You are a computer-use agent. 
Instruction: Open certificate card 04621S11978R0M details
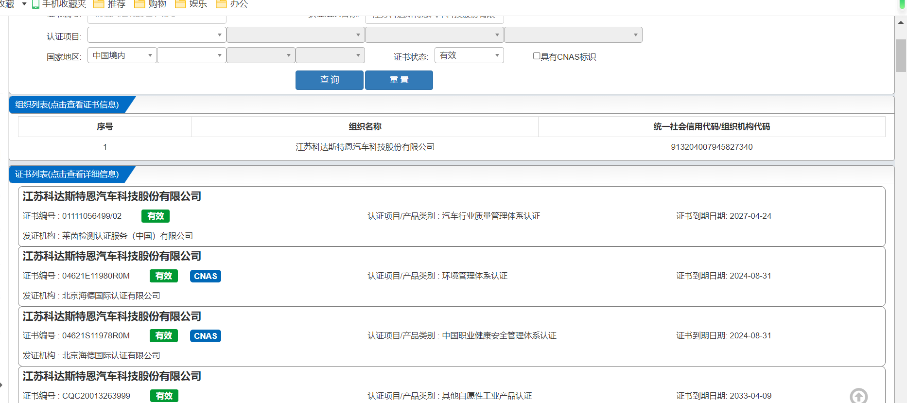tap(452, 336)
